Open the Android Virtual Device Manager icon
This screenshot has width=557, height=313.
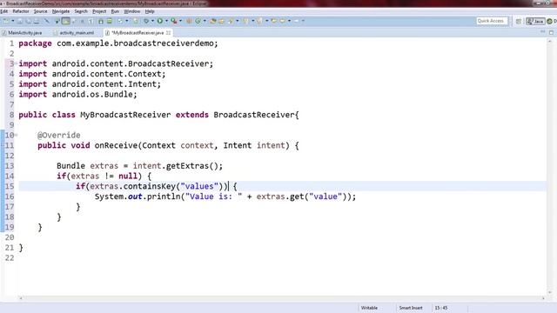[110, 21]
